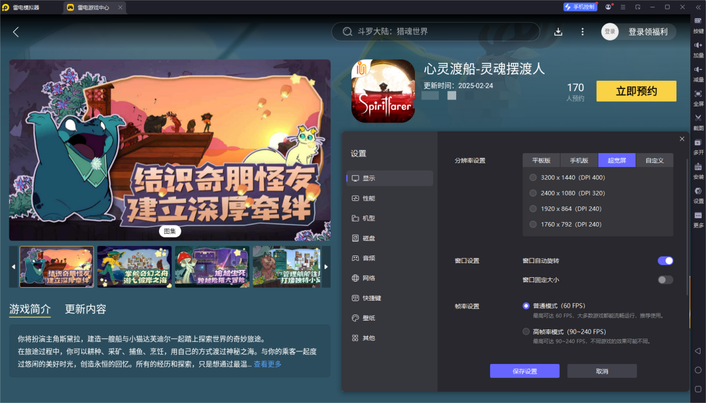Select 高帧率模式 90-240 FPS mode
Viewport: 706px width, 403px height.
point(525,331)
